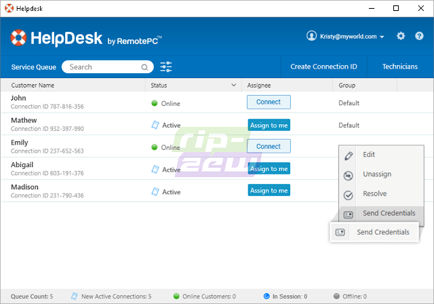
Task: Click the Active ticket icon in Madison's row
Action: point(155,191)
